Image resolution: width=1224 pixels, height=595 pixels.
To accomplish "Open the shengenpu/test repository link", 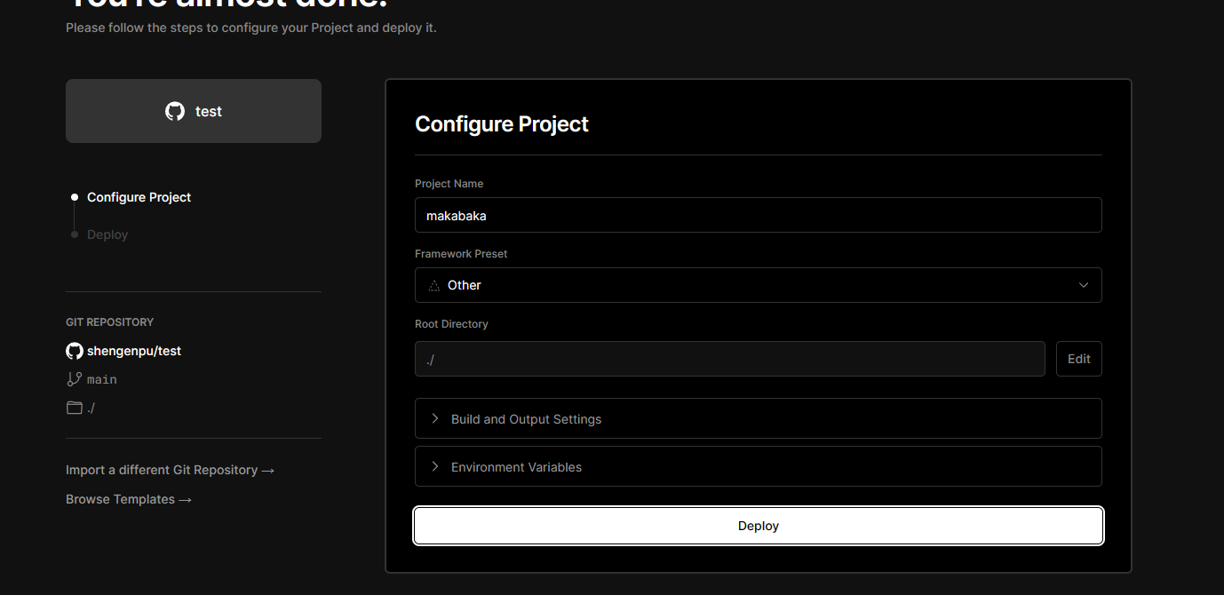I will click(134, 351).
